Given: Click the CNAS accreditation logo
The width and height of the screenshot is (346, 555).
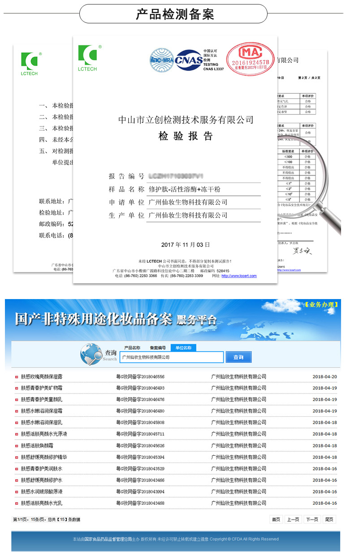Looking at the screenshot, I should [189, 60].
